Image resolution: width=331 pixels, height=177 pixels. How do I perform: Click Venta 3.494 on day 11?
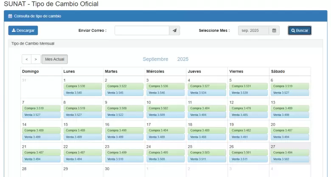pos(207,115)
